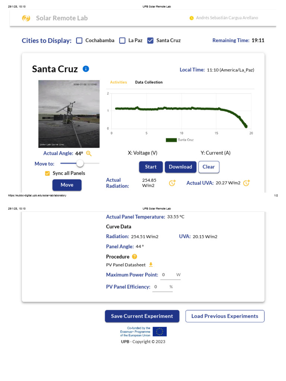Toggle the Sync all Panels checkbox

click(47, 173)
